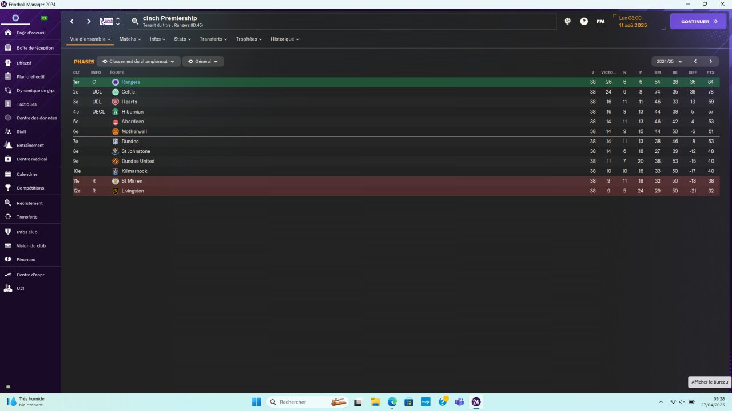
Task: Open the St Johnstone team link
Action: pos(136,151)
